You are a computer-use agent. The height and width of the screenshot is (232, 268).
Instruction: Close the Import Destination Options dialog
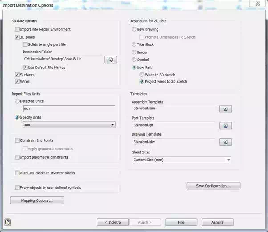tap(258, 4)
